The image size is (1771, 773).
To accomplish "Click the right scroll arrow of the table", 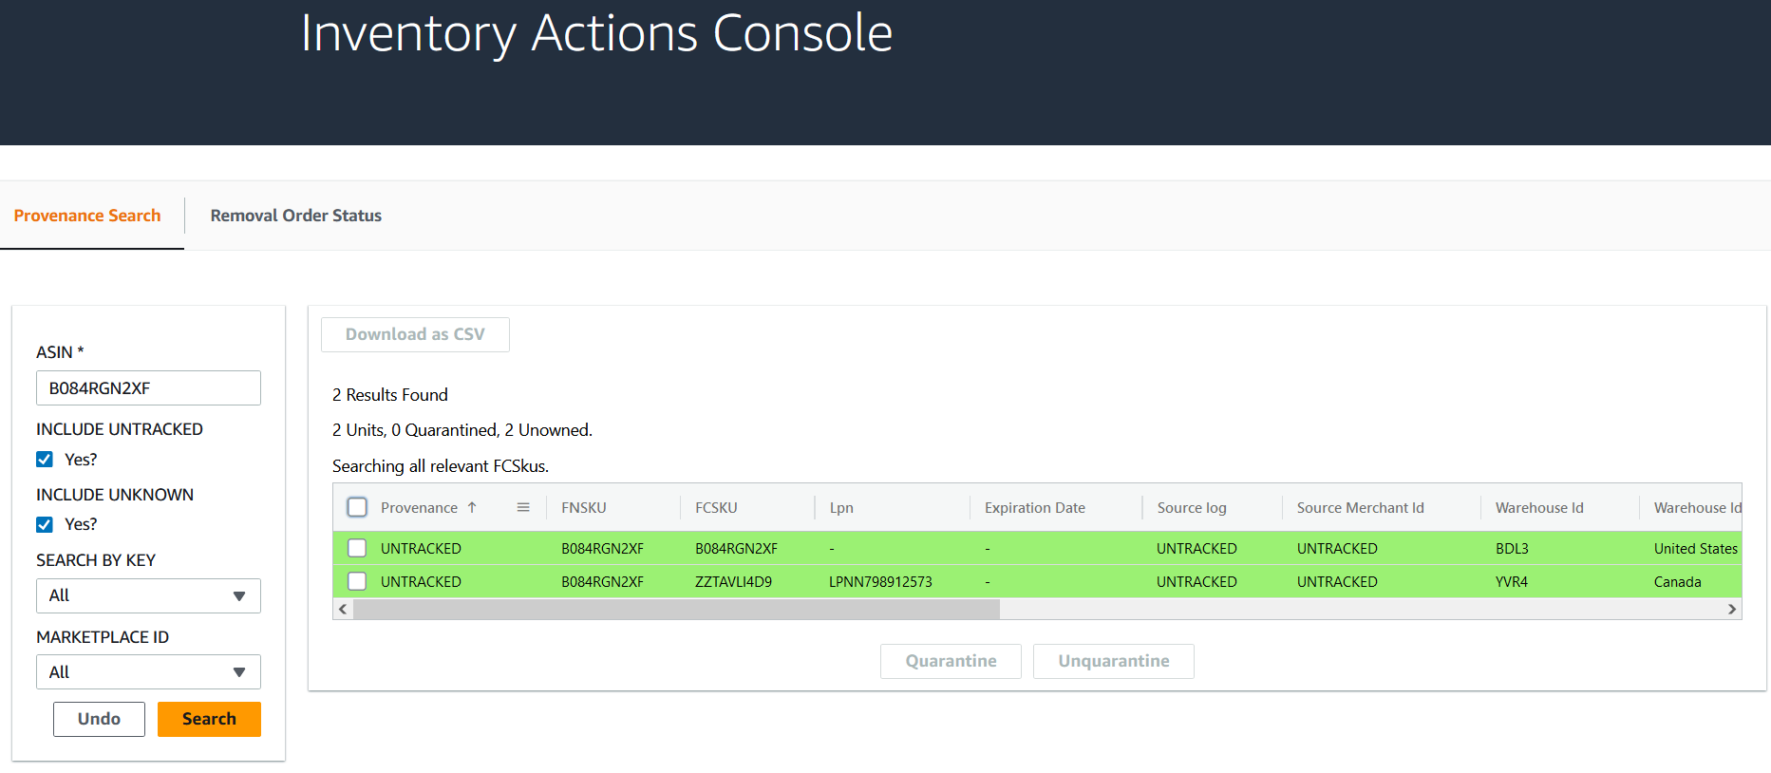I will click(x=1732, y=610).
